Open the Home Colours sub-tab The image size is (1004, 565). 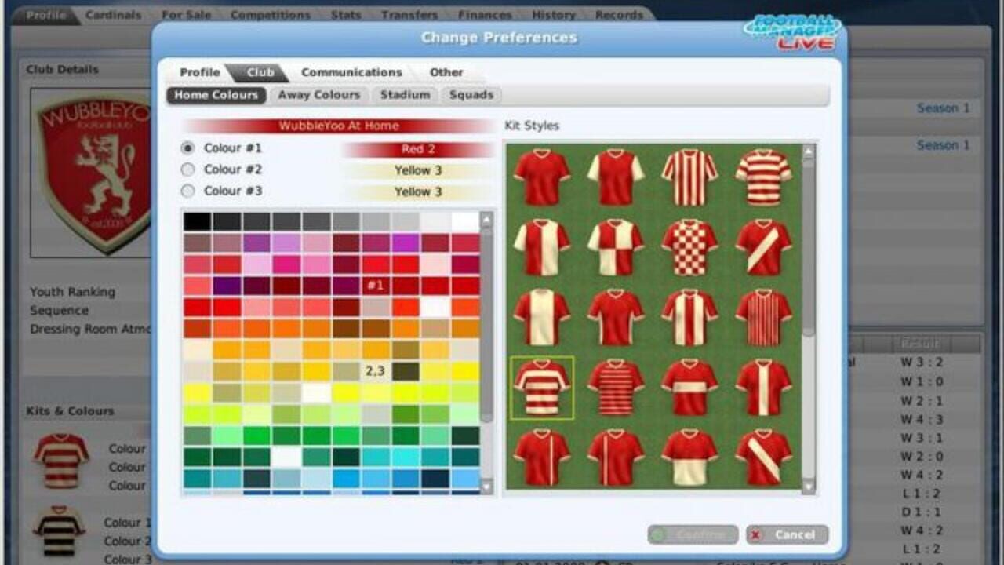click(x=216, y=95)
